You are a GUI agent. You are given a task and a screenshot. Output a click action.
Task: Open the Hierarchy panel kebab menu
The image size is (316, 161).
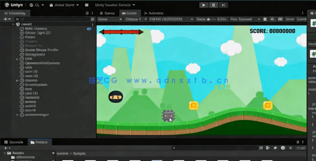(92, 13)
